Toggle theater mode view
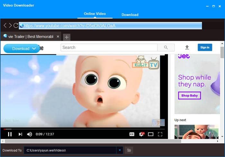Viewport: 225px width, 157px height. coord(150,134)
